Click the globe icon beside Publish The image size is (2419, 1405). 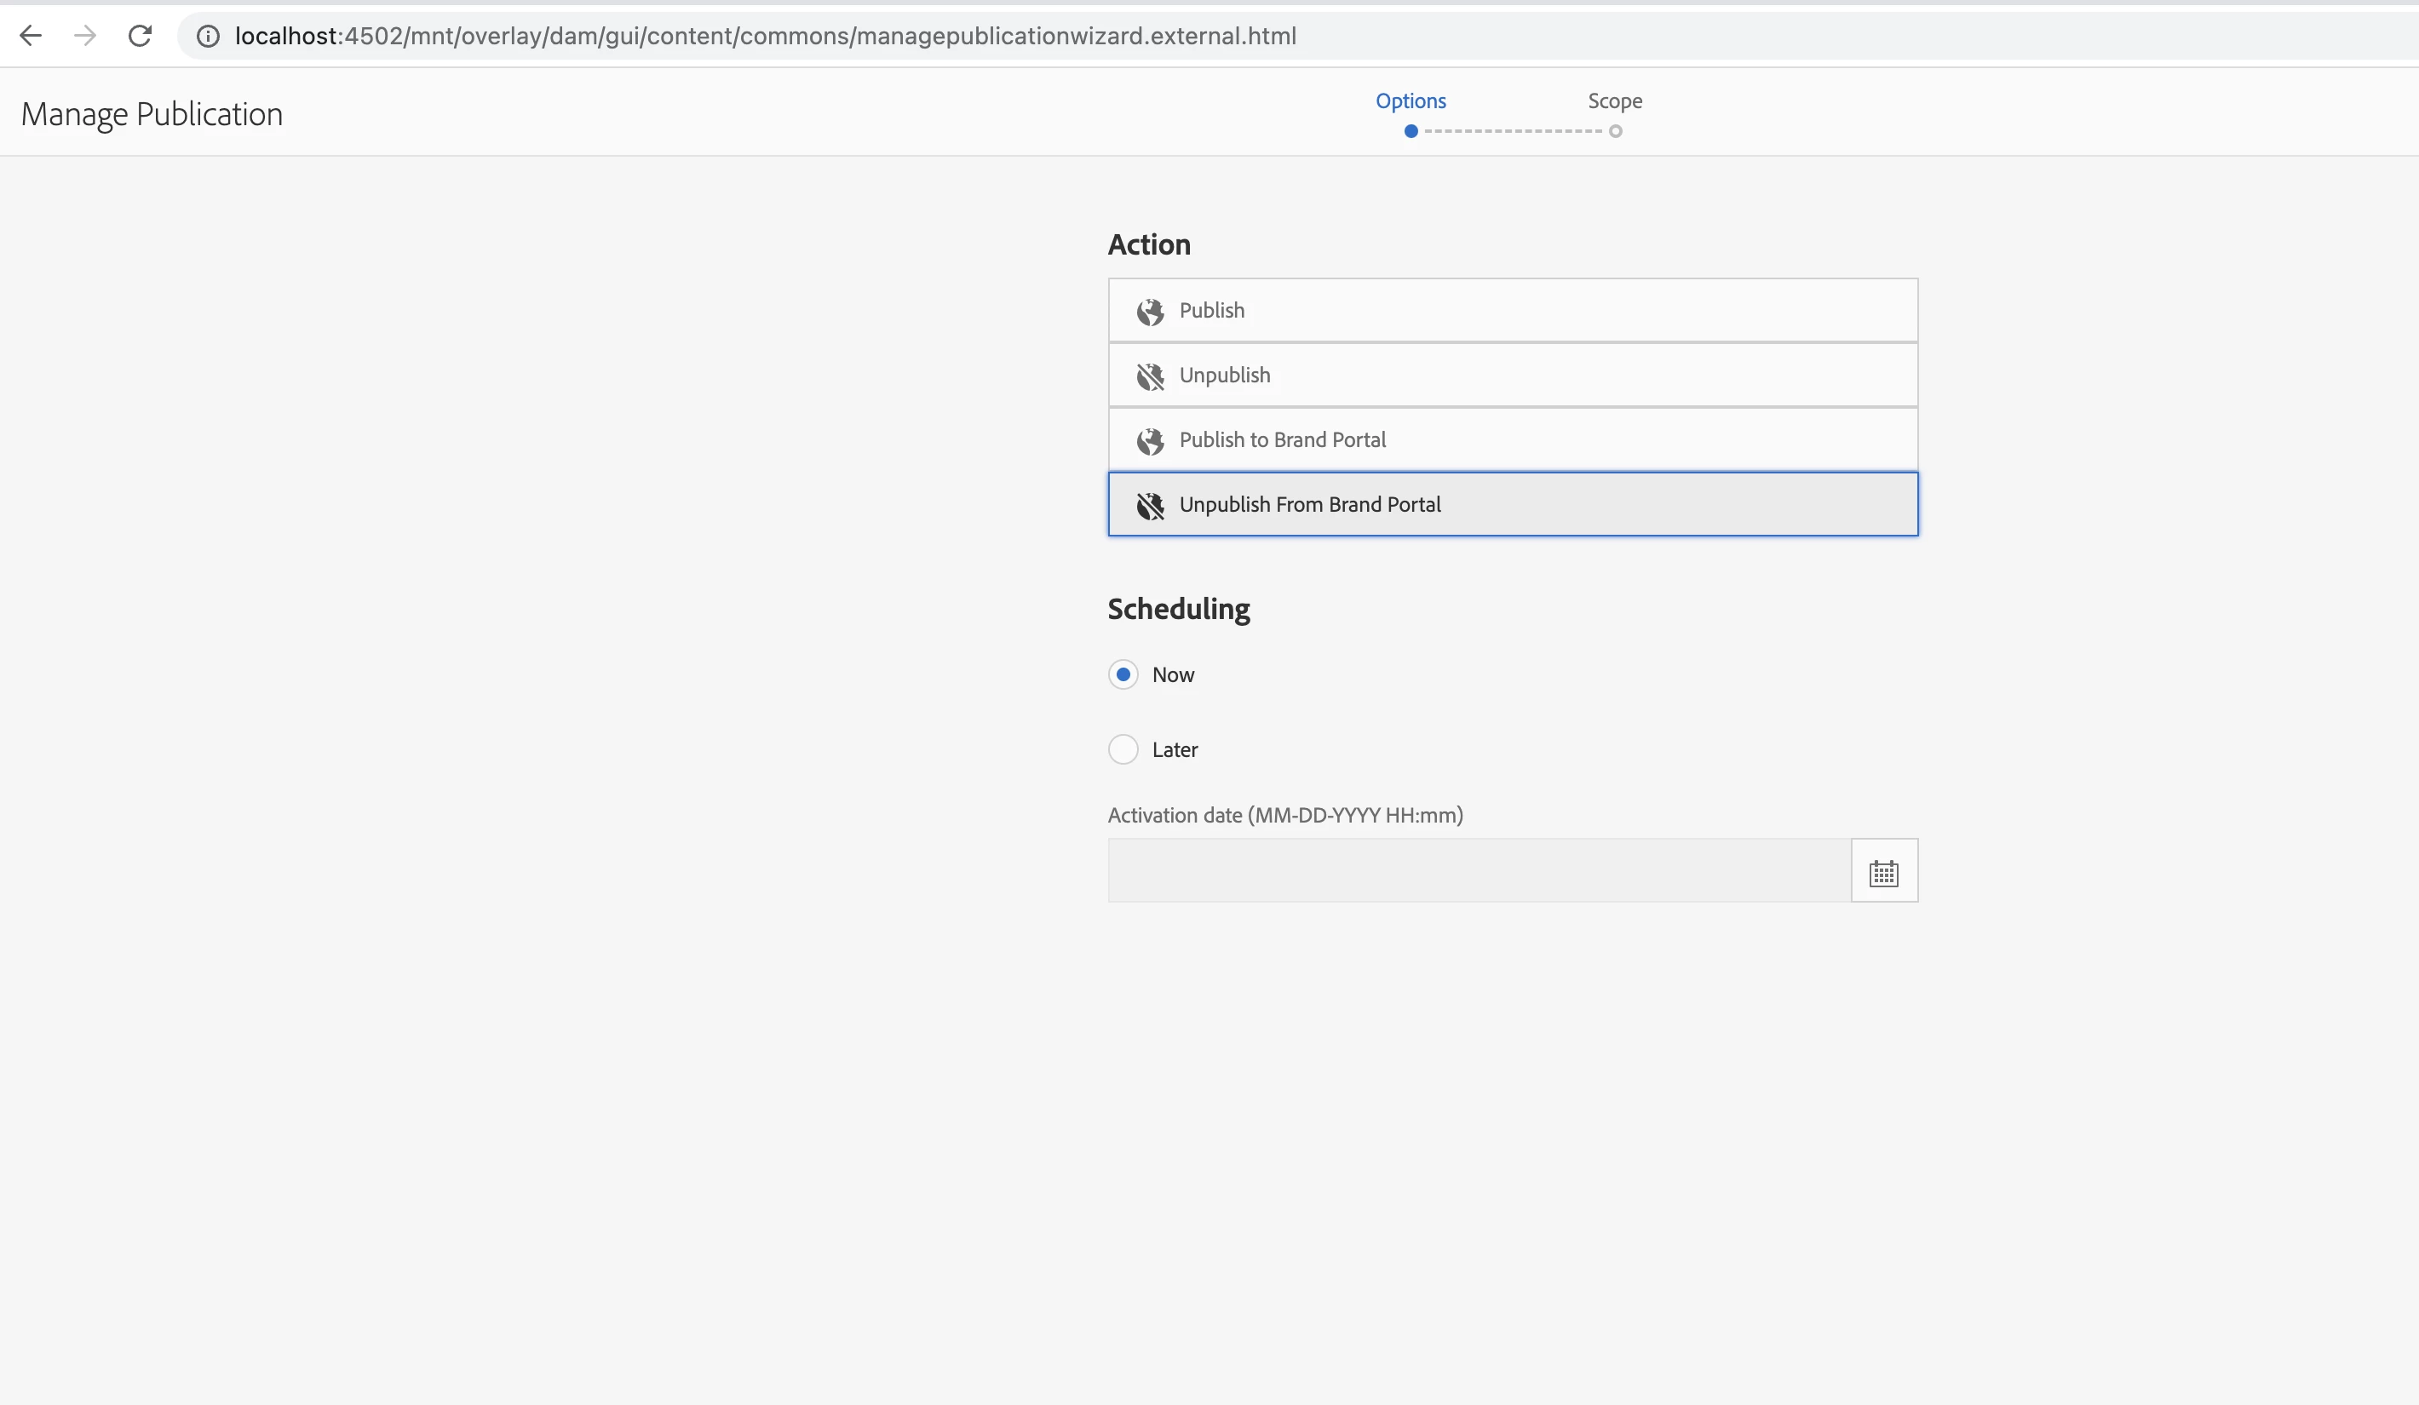click(x=1150, y=312)
